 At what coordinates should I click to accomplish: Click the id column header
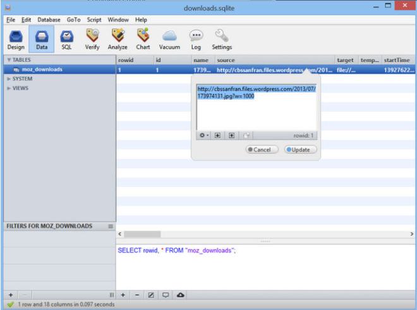(172, 60)
